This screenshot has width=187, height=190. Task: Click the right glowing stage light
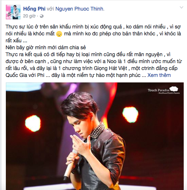click(130, 115)
